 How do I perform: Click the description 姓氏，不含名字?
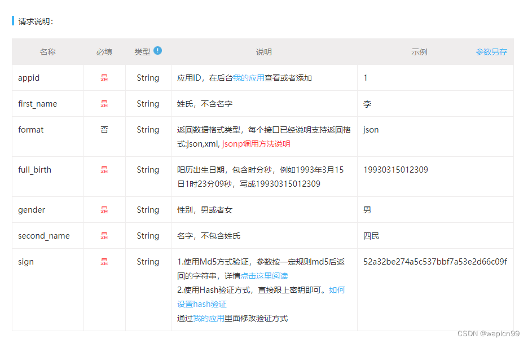tap(205, 104)
